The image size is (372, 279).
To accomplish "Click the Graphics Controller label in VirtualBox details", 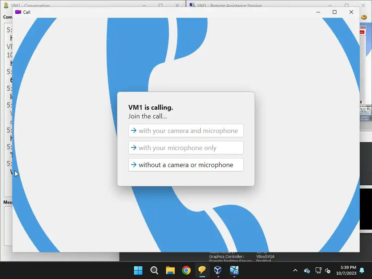I will pyautogui.click(x=226, y=256).
